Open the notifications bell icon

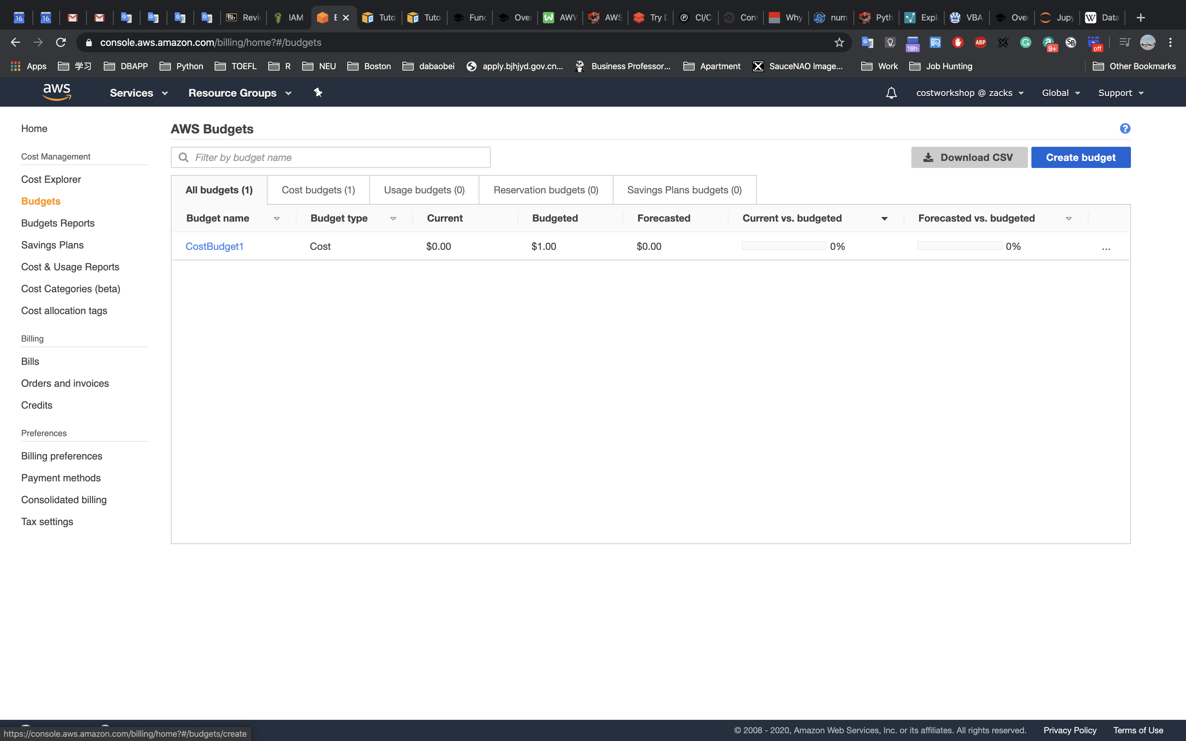(x=891, y=92)
